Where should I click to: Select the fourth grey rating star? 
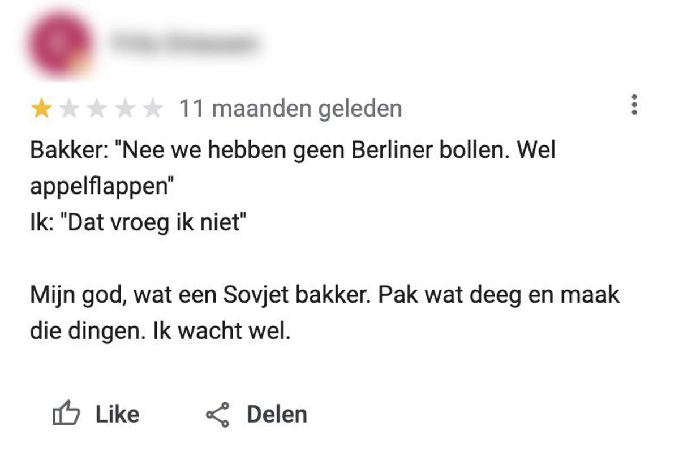tap(124, 109)
